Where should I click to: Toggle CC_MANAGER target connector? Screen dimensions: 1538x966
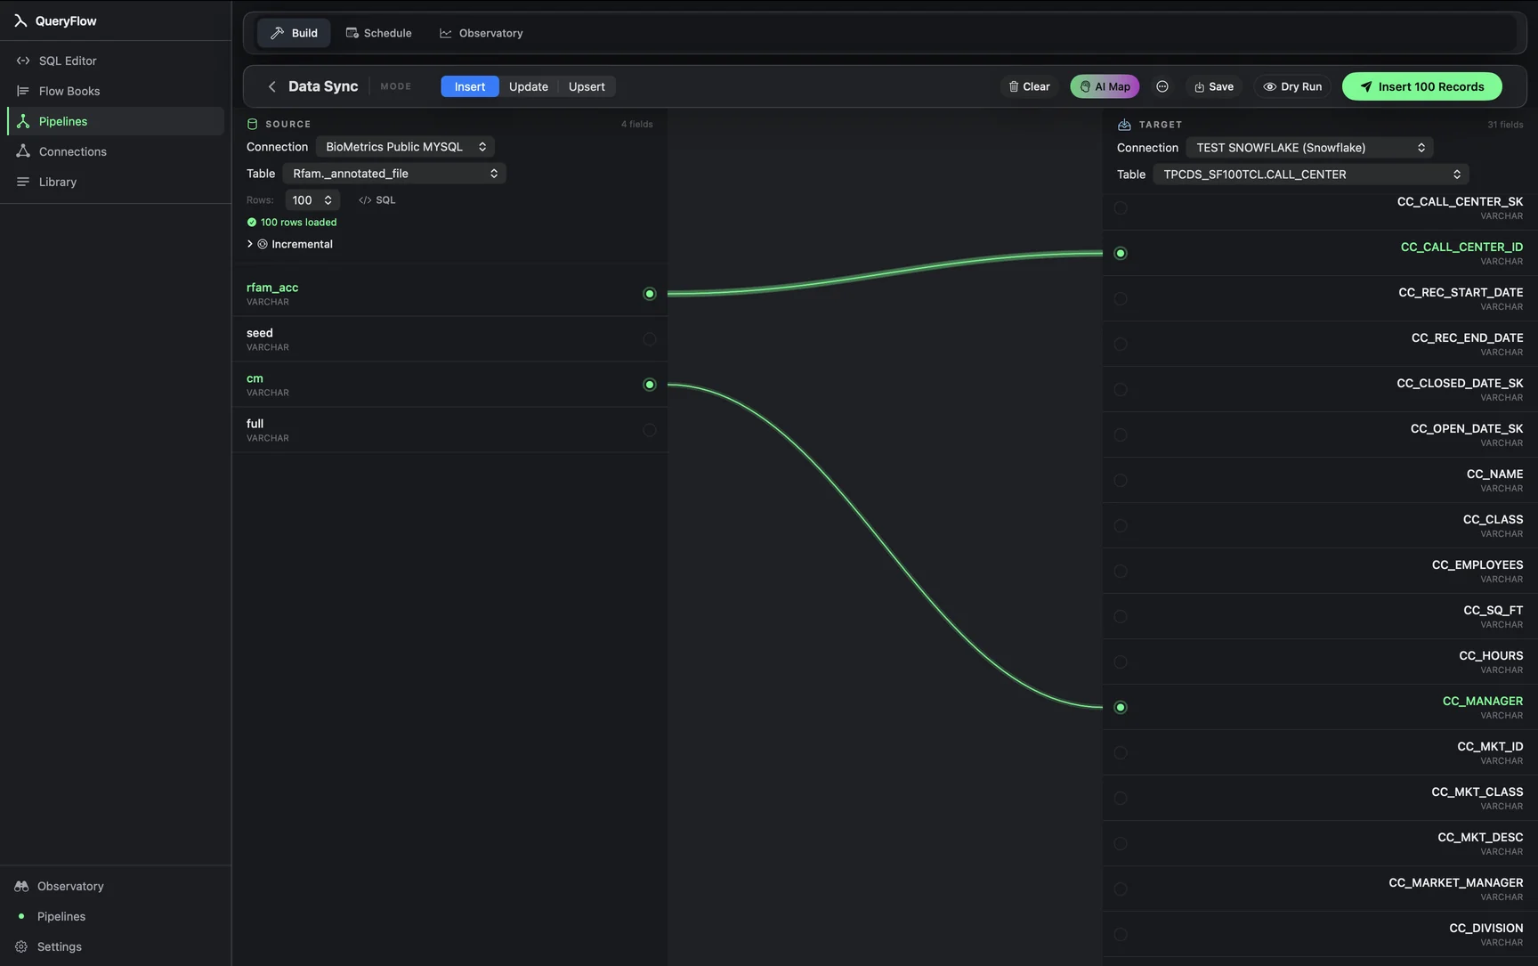tap(1121, 708)
